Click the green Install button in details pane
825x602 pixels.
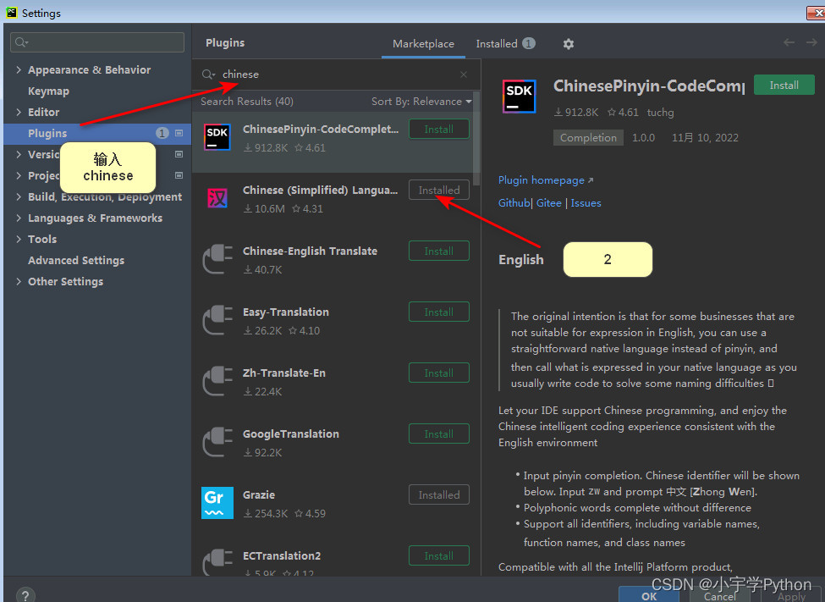tap(784, 85)
